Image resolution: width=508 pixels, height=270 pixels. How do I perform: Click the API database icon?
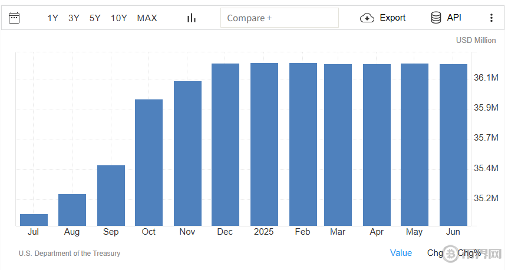tap(436, 18)
